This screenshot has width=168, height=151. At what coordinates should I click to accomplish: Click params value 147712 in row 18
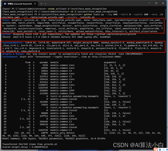(x=44, y=116)
